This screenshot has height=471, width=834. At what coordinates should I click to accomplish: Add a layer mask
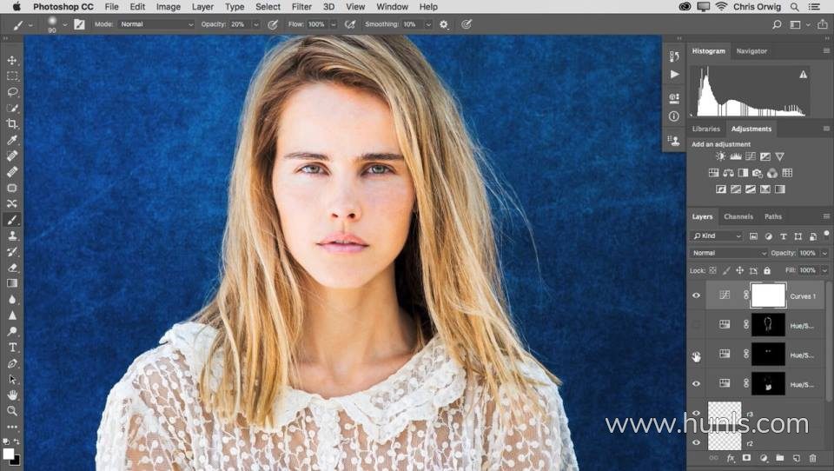click(747, 458)
